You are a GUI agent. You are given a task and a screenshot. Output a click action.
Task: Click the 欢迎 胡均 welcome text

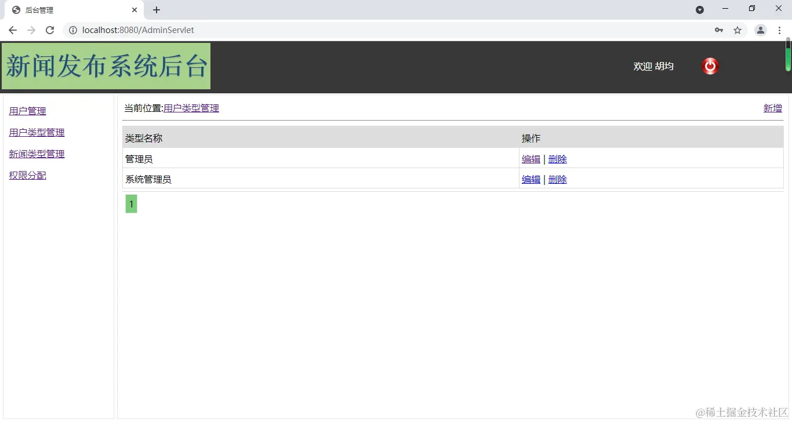pos(653,66)
